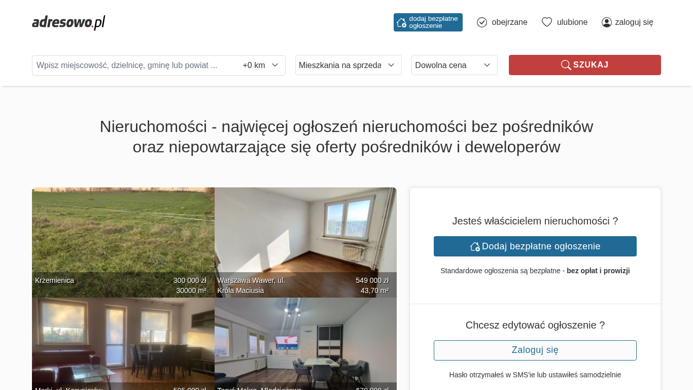Focus the location search input field
Image resolution: width=693 pixels, height=390 pixels.
[x=134, y=65]
